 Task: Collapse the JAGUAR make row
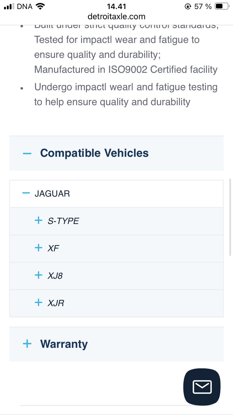point(52,194)
